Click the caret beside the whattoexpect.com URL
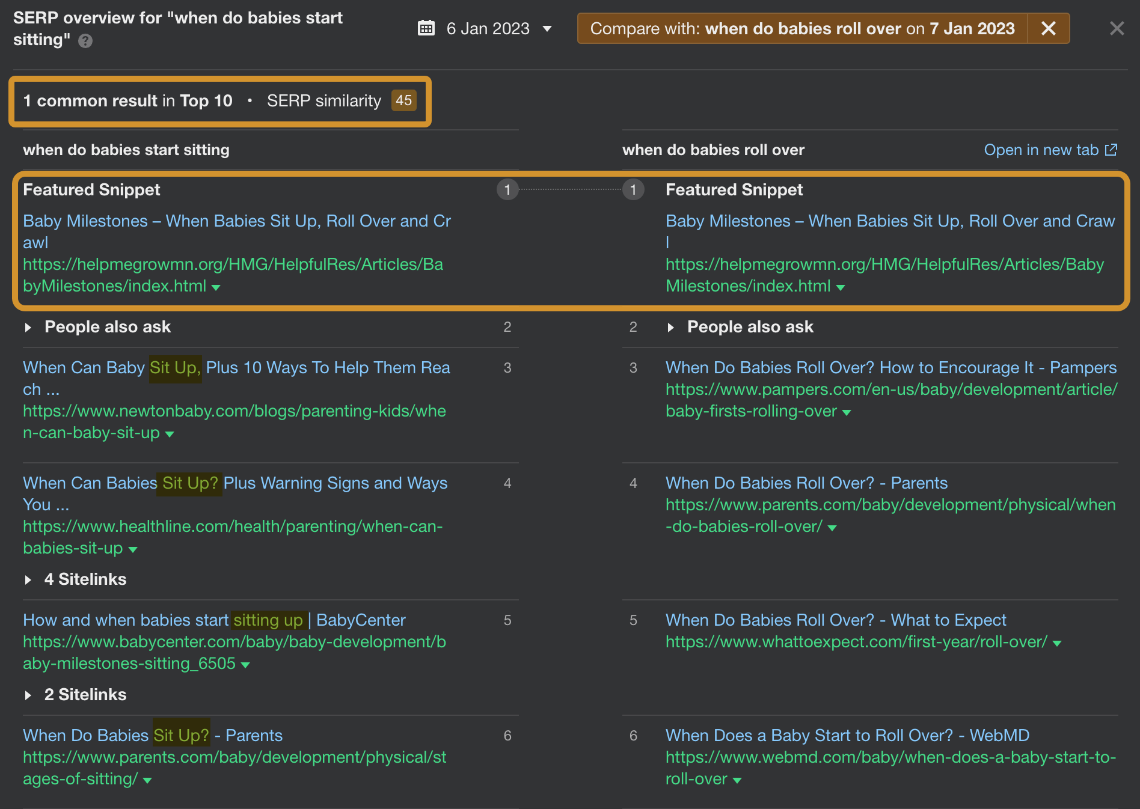Image resolution: width=1140 pixels, height=809 pixels. tap(1056, 642)
